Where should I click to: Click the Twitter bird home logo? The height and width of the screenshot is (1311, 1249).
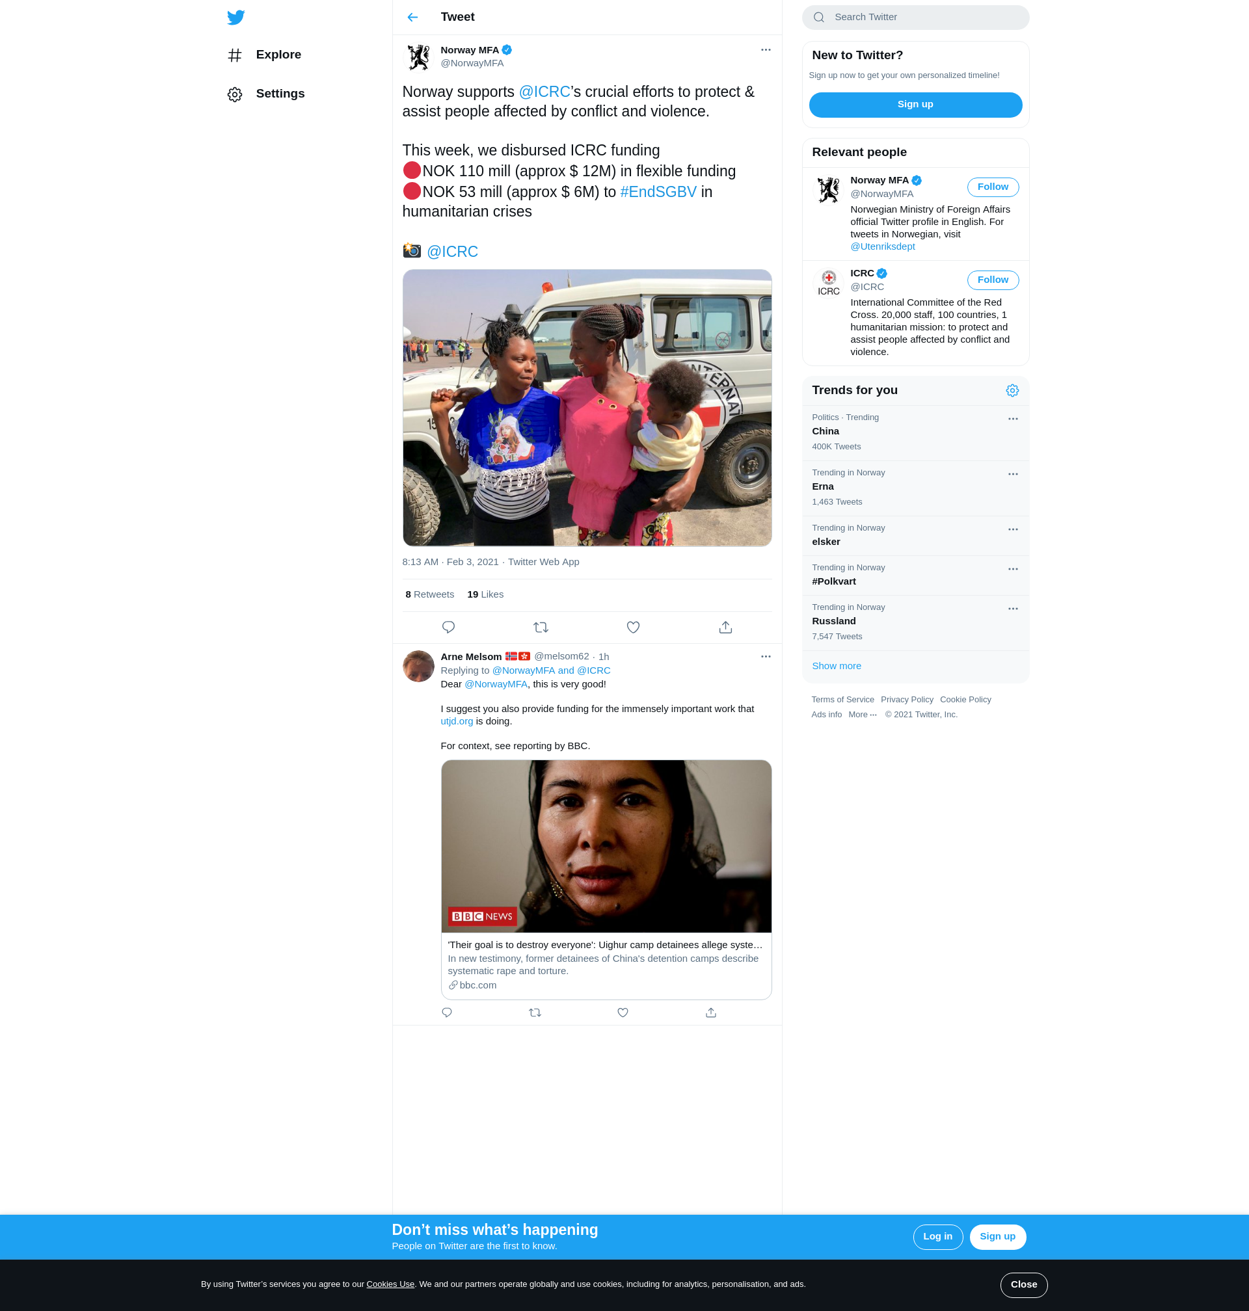pos(235,18)
